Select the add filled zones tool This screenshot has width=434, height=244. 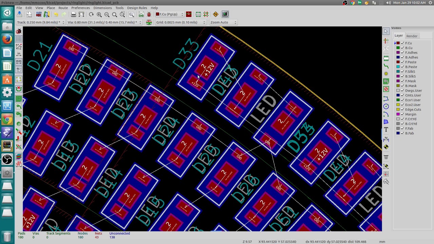point(386,81)
